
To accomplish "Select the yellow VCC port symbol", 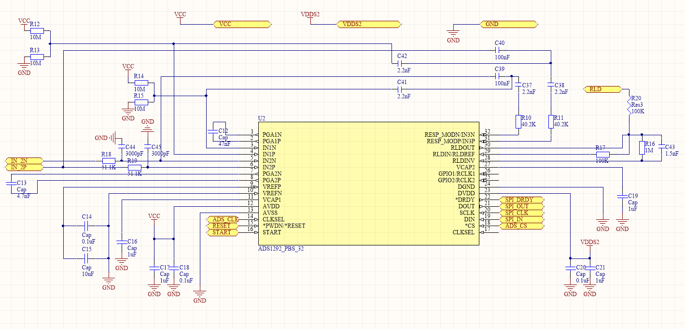I will tap(243, 24).
